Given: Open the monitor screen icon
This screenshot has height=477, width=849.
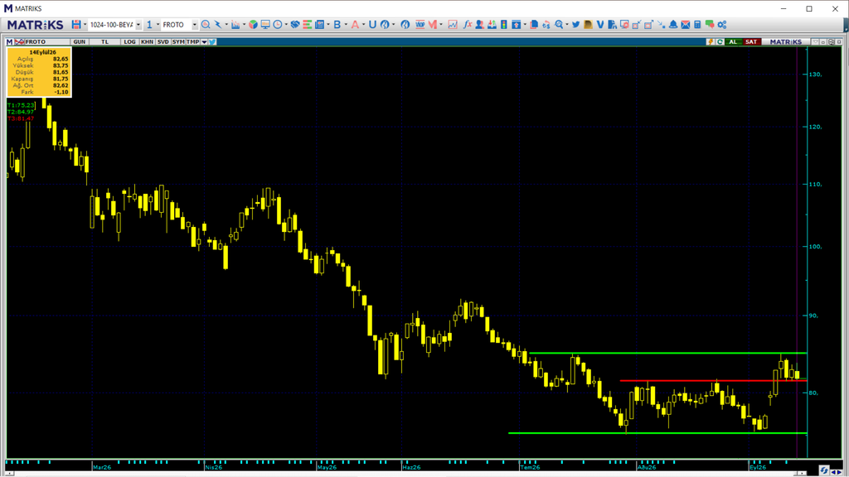Looking at the screenshot, I should point(265,25).
